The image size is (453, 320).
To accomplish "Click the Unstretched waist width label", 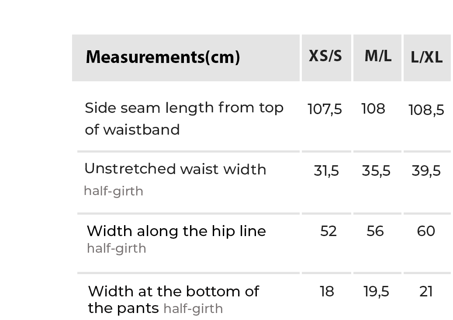I will (x=175, y=169).
